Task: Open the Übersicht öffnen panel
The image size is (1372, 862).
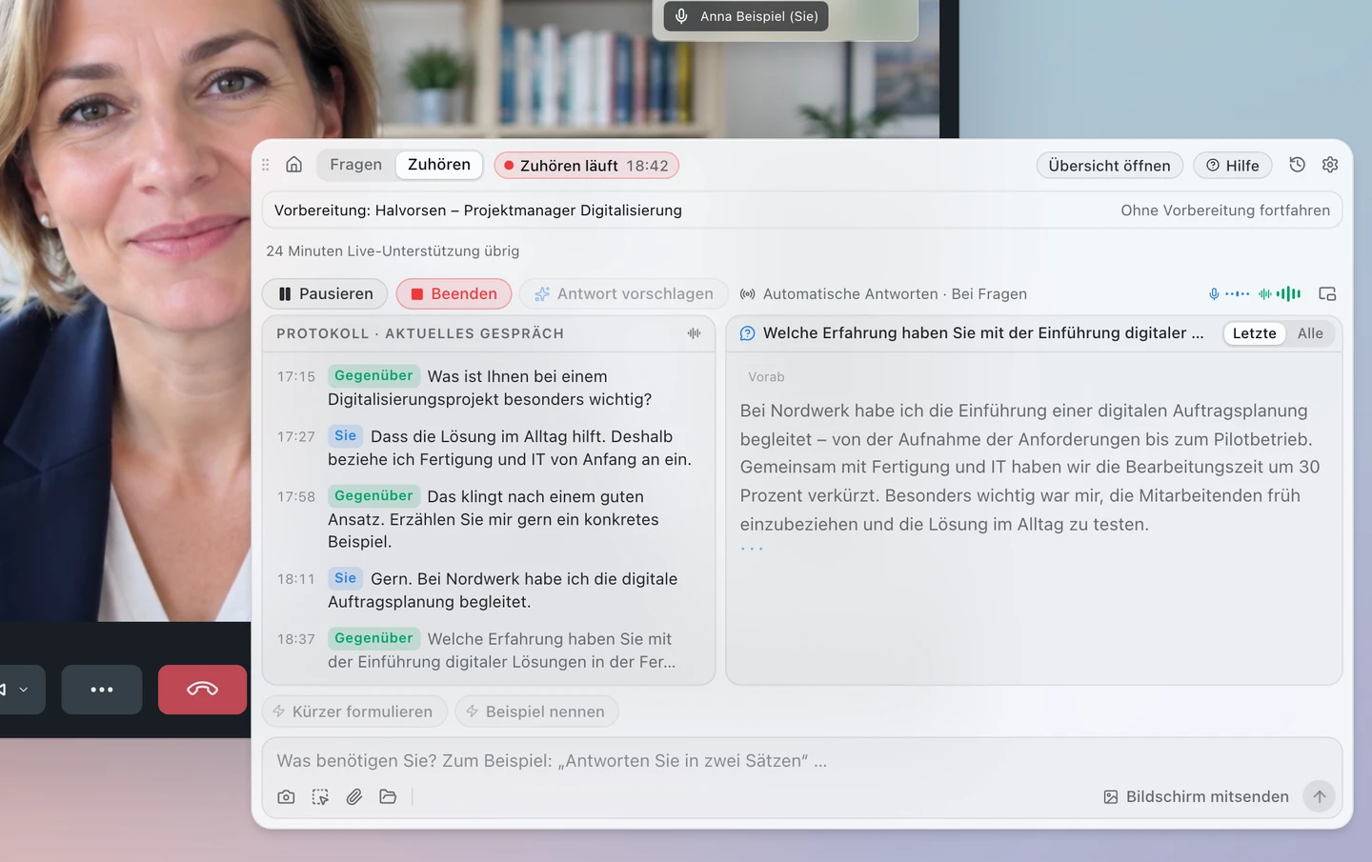Action: 1110,166
